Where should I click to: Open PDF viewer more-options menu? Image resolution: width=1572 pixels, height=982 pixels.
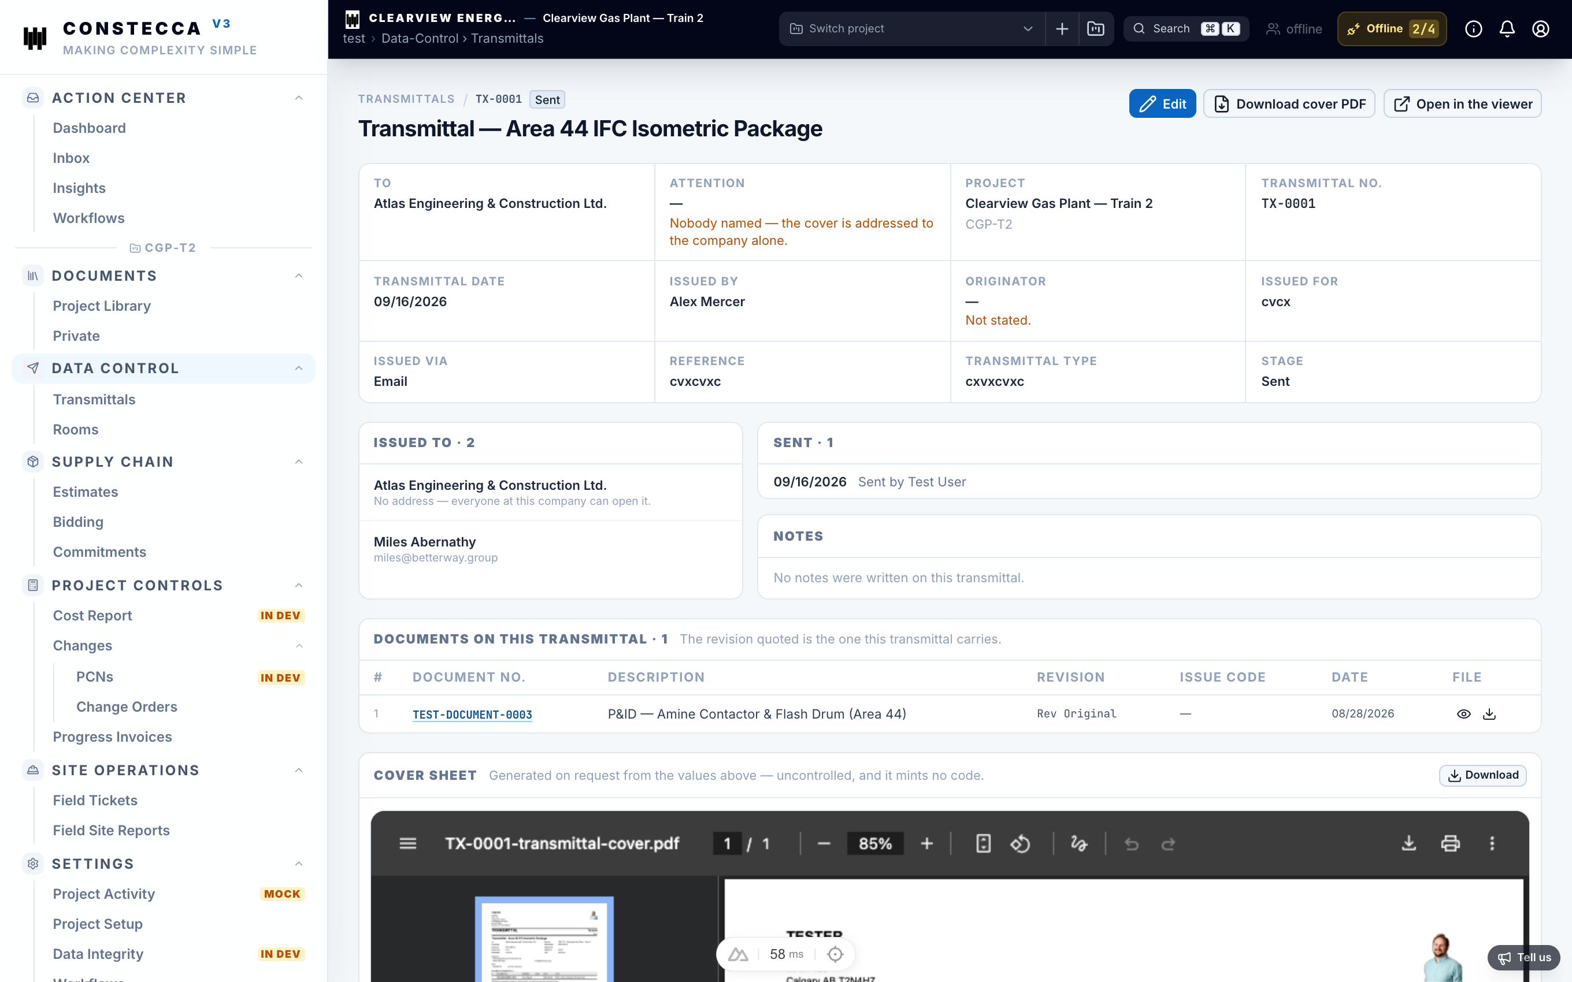click(1492, 843)
